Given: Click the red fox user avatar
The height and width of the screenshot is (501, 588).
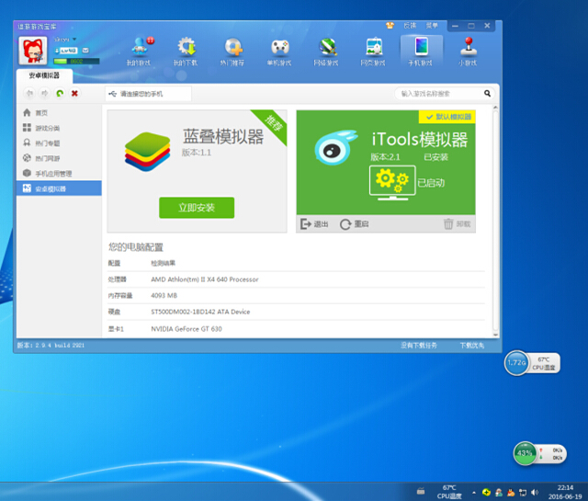Looking at the screenshot, I should [x=33, y=51].
